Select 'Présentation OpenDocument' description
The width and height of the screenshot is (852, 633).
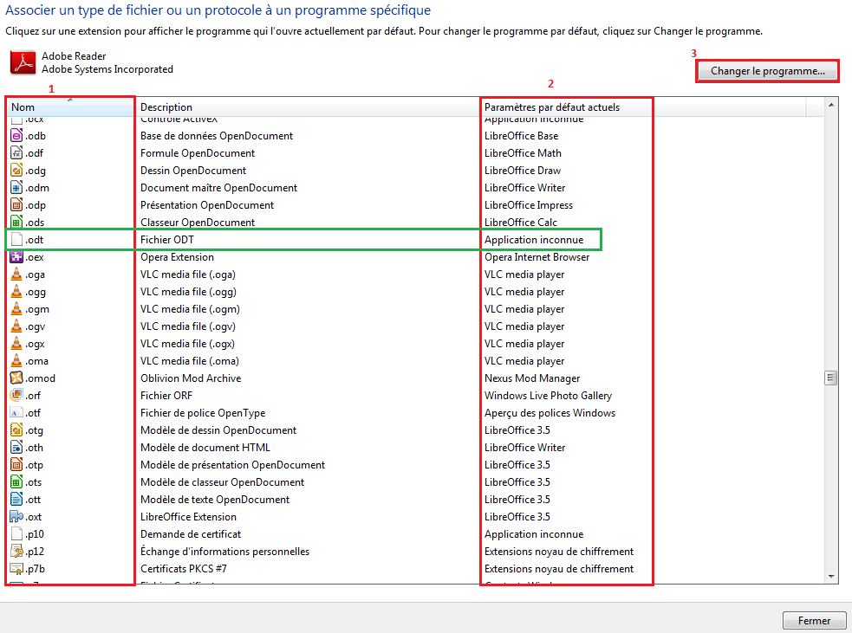[x=207, y=205]
